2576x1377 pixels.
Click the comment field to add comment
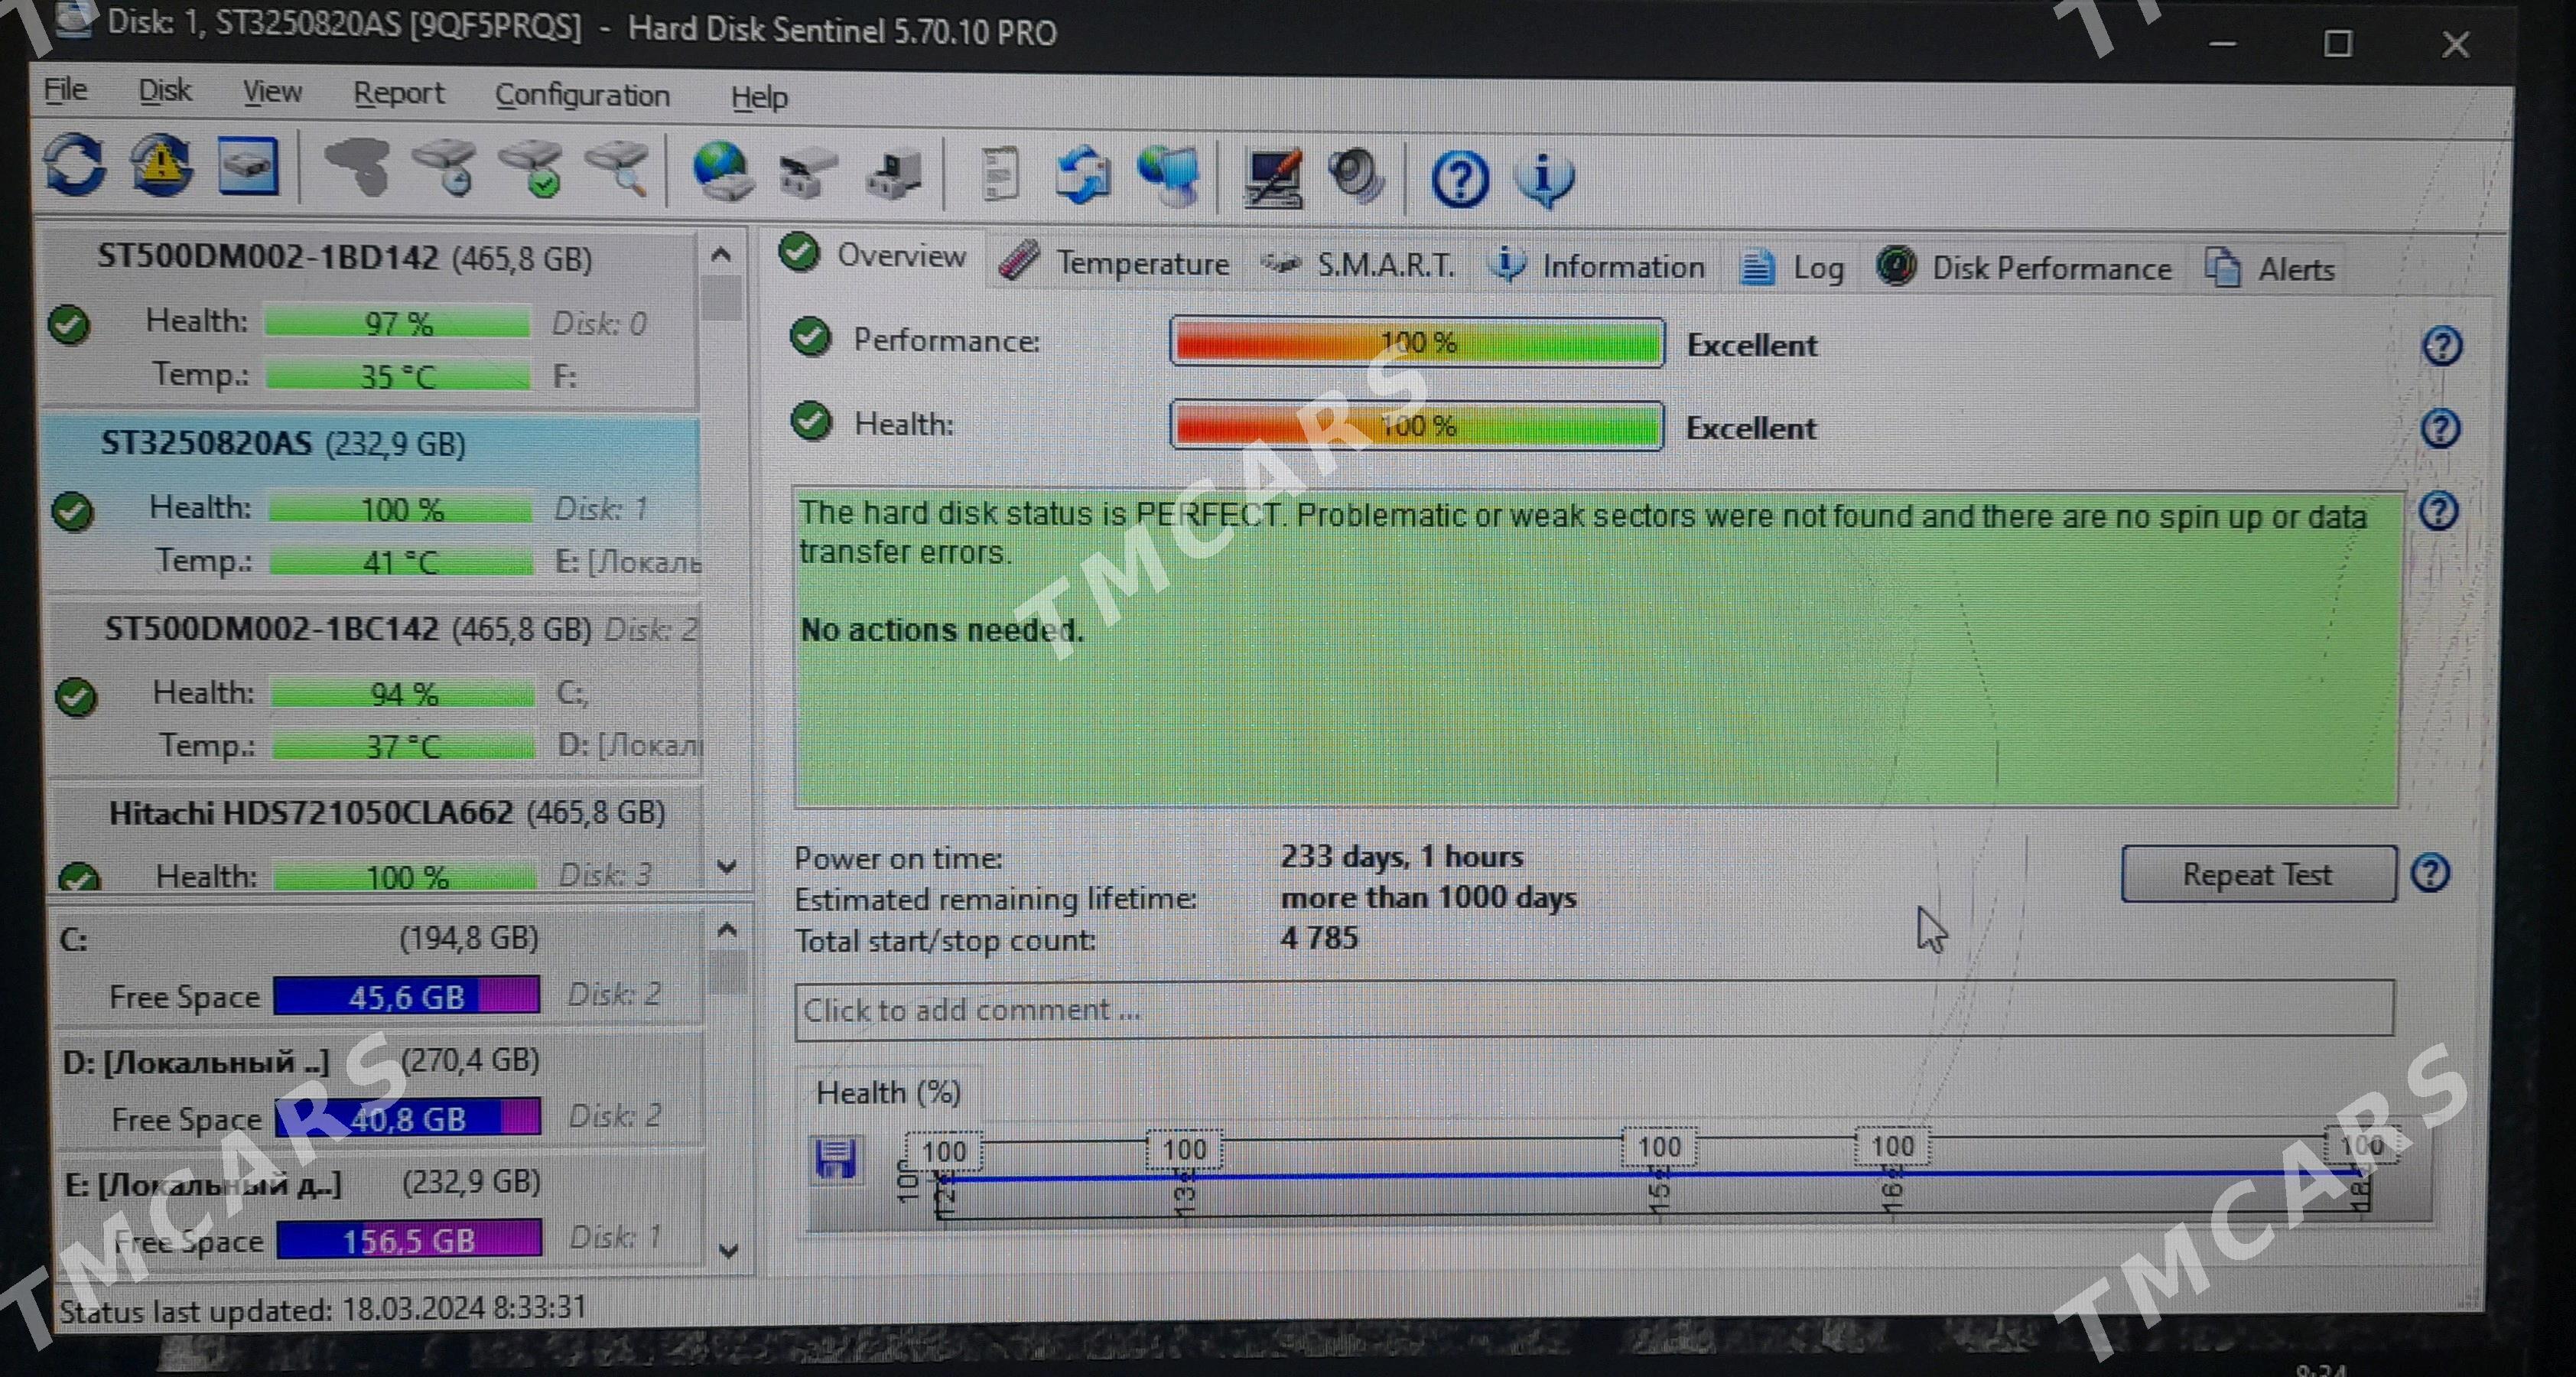(1594, 1009)
